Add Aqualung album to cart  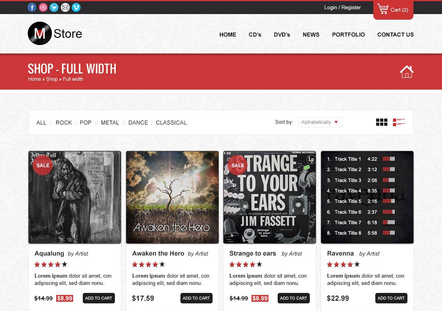click(99, 298)
